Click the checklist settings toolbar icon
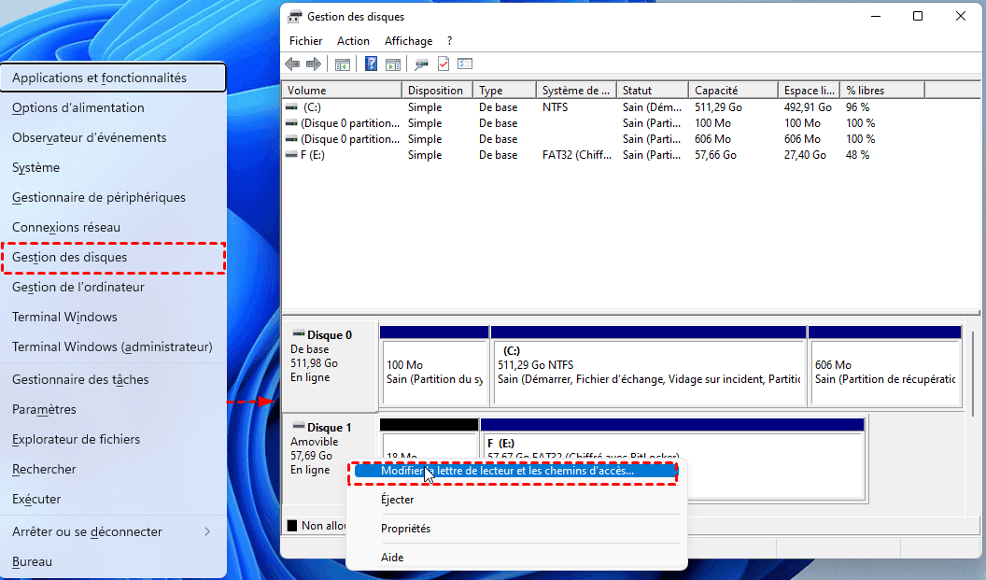Viewport: 986px width, 580px height. click(465, 64)
